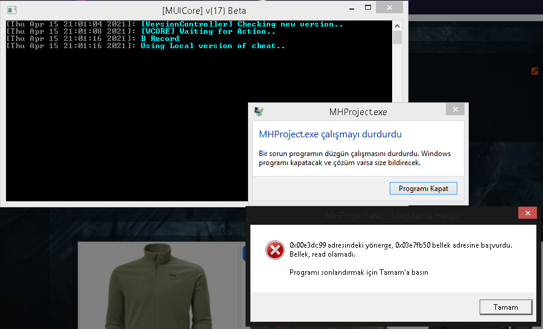Click the 'MHProject.exe çalışmayı durdurdu' heading

(x=330, y=134)
